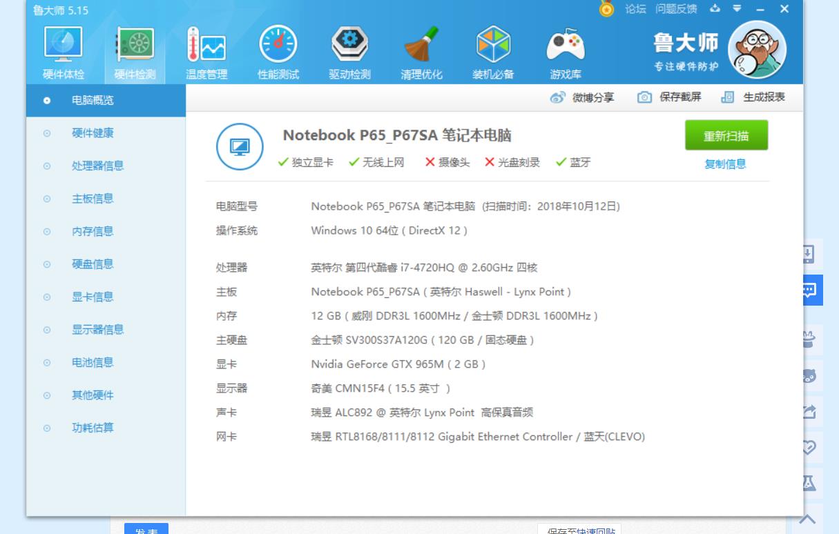Click the Haswell - Lynx Point motherboard value
This screenshot has height=534, width=839.
click(441, 292)
